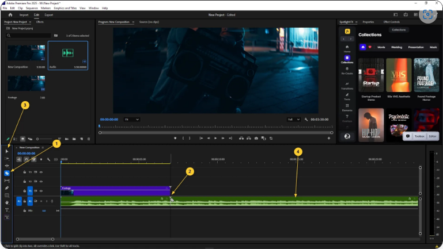443x249 pixels.
Task: Show favorites with the heart icon
Action: pos(370,47)
